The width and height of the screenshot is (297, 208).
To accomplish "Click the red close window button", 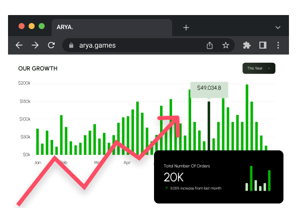I will pos(22,26).
